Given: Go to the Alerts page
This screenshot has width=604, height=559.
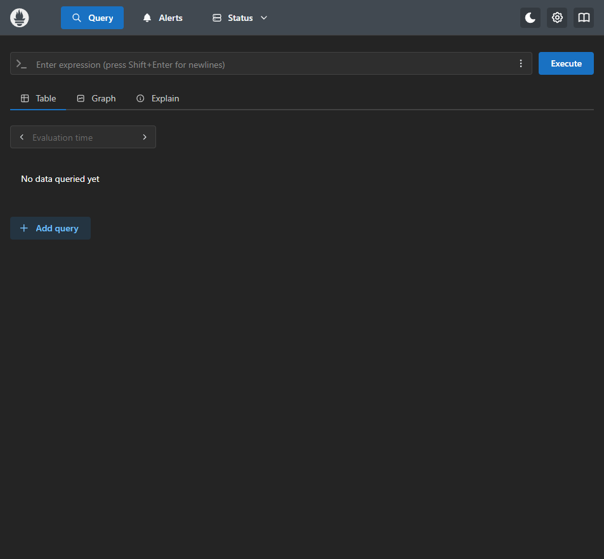Looking at the screenshot, I should 162,18.
